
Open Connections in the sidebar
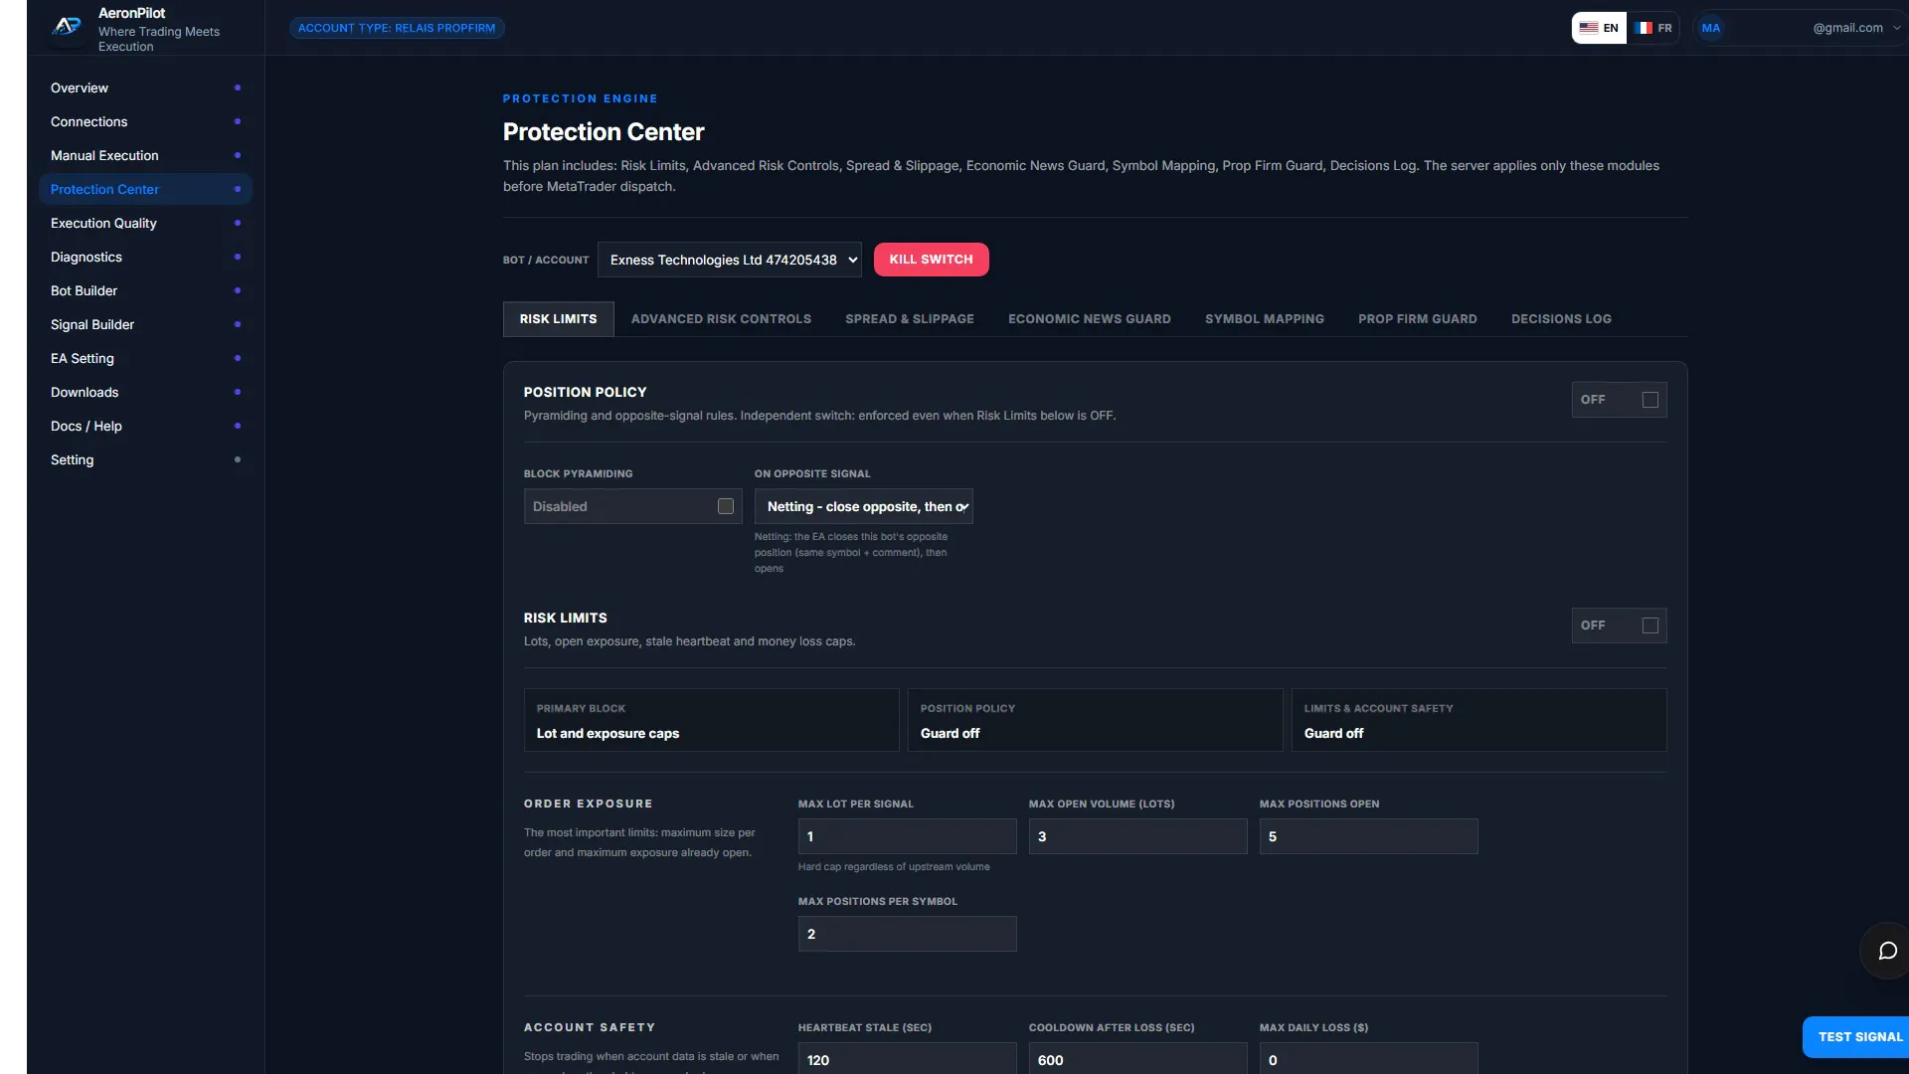[x=145, y=121]
